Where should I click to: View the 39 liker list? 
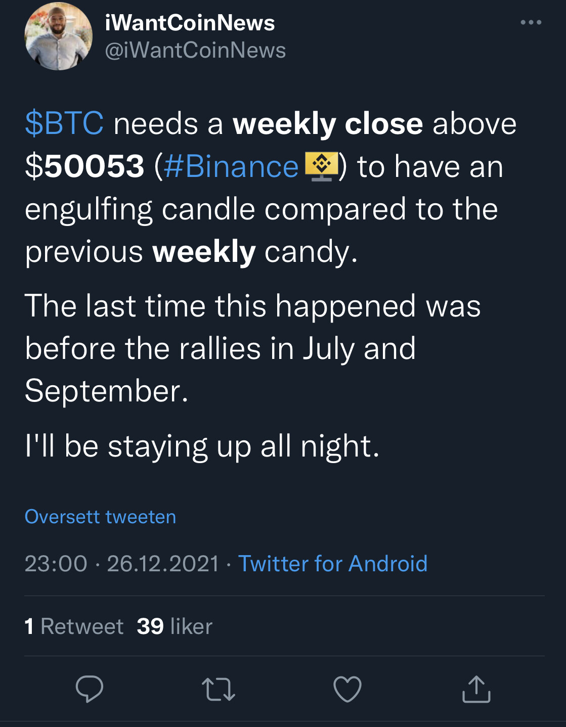tap(175, 626)
